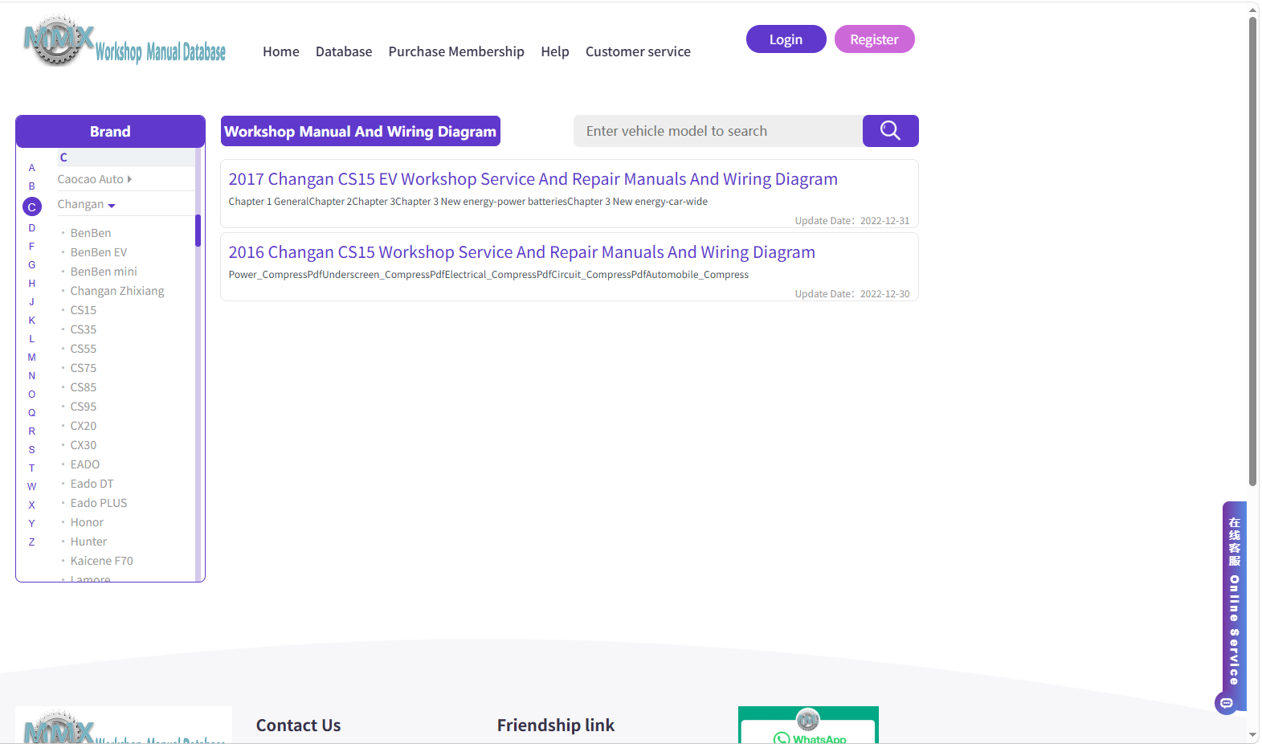Image resolution: width=1262 pixels, height=744 pixels.
Task: Select letter D in brand index
Action: coord(32,228)
